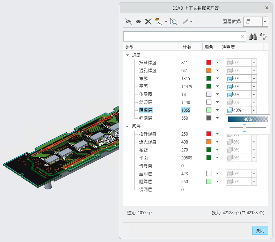The height and width of the screenshot is (242, 275).
Task: Click the filter funnel icon
Action: coord(263,36)
